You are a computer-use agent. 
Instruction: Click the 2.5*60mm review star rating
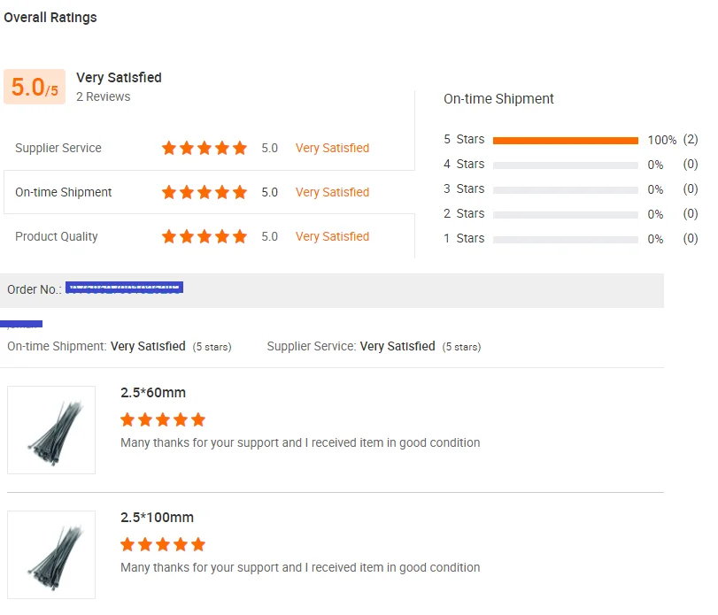click(163, 419)
